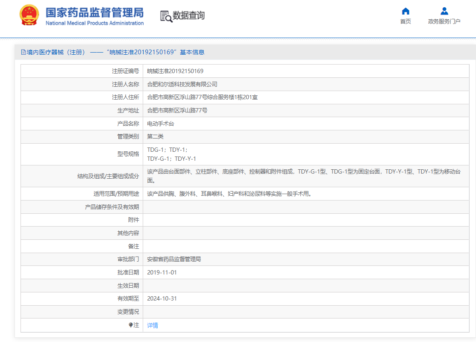
Task: Go to 首页 via the house icon
Action: tap(405, 11)
